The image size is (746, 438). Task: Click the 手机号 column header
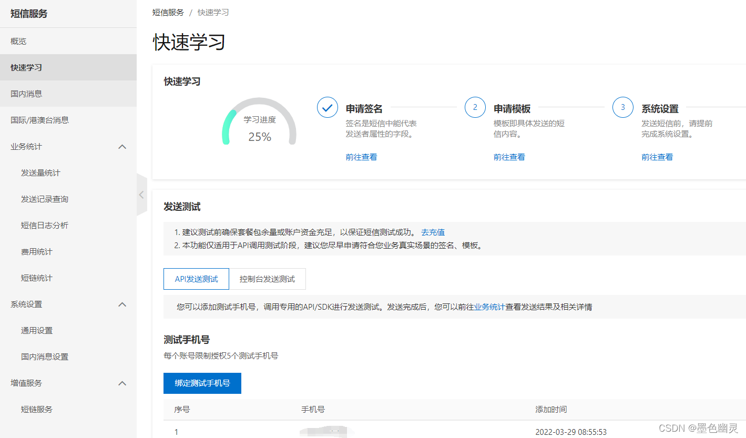pyautogui.click(x=313, y=409)
